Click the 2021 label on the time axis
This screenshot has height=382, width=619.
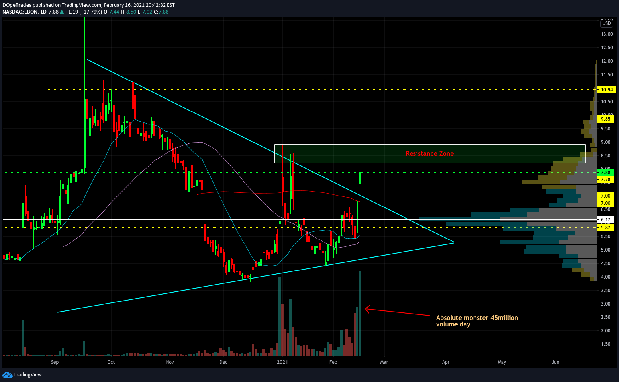[282, 362]
